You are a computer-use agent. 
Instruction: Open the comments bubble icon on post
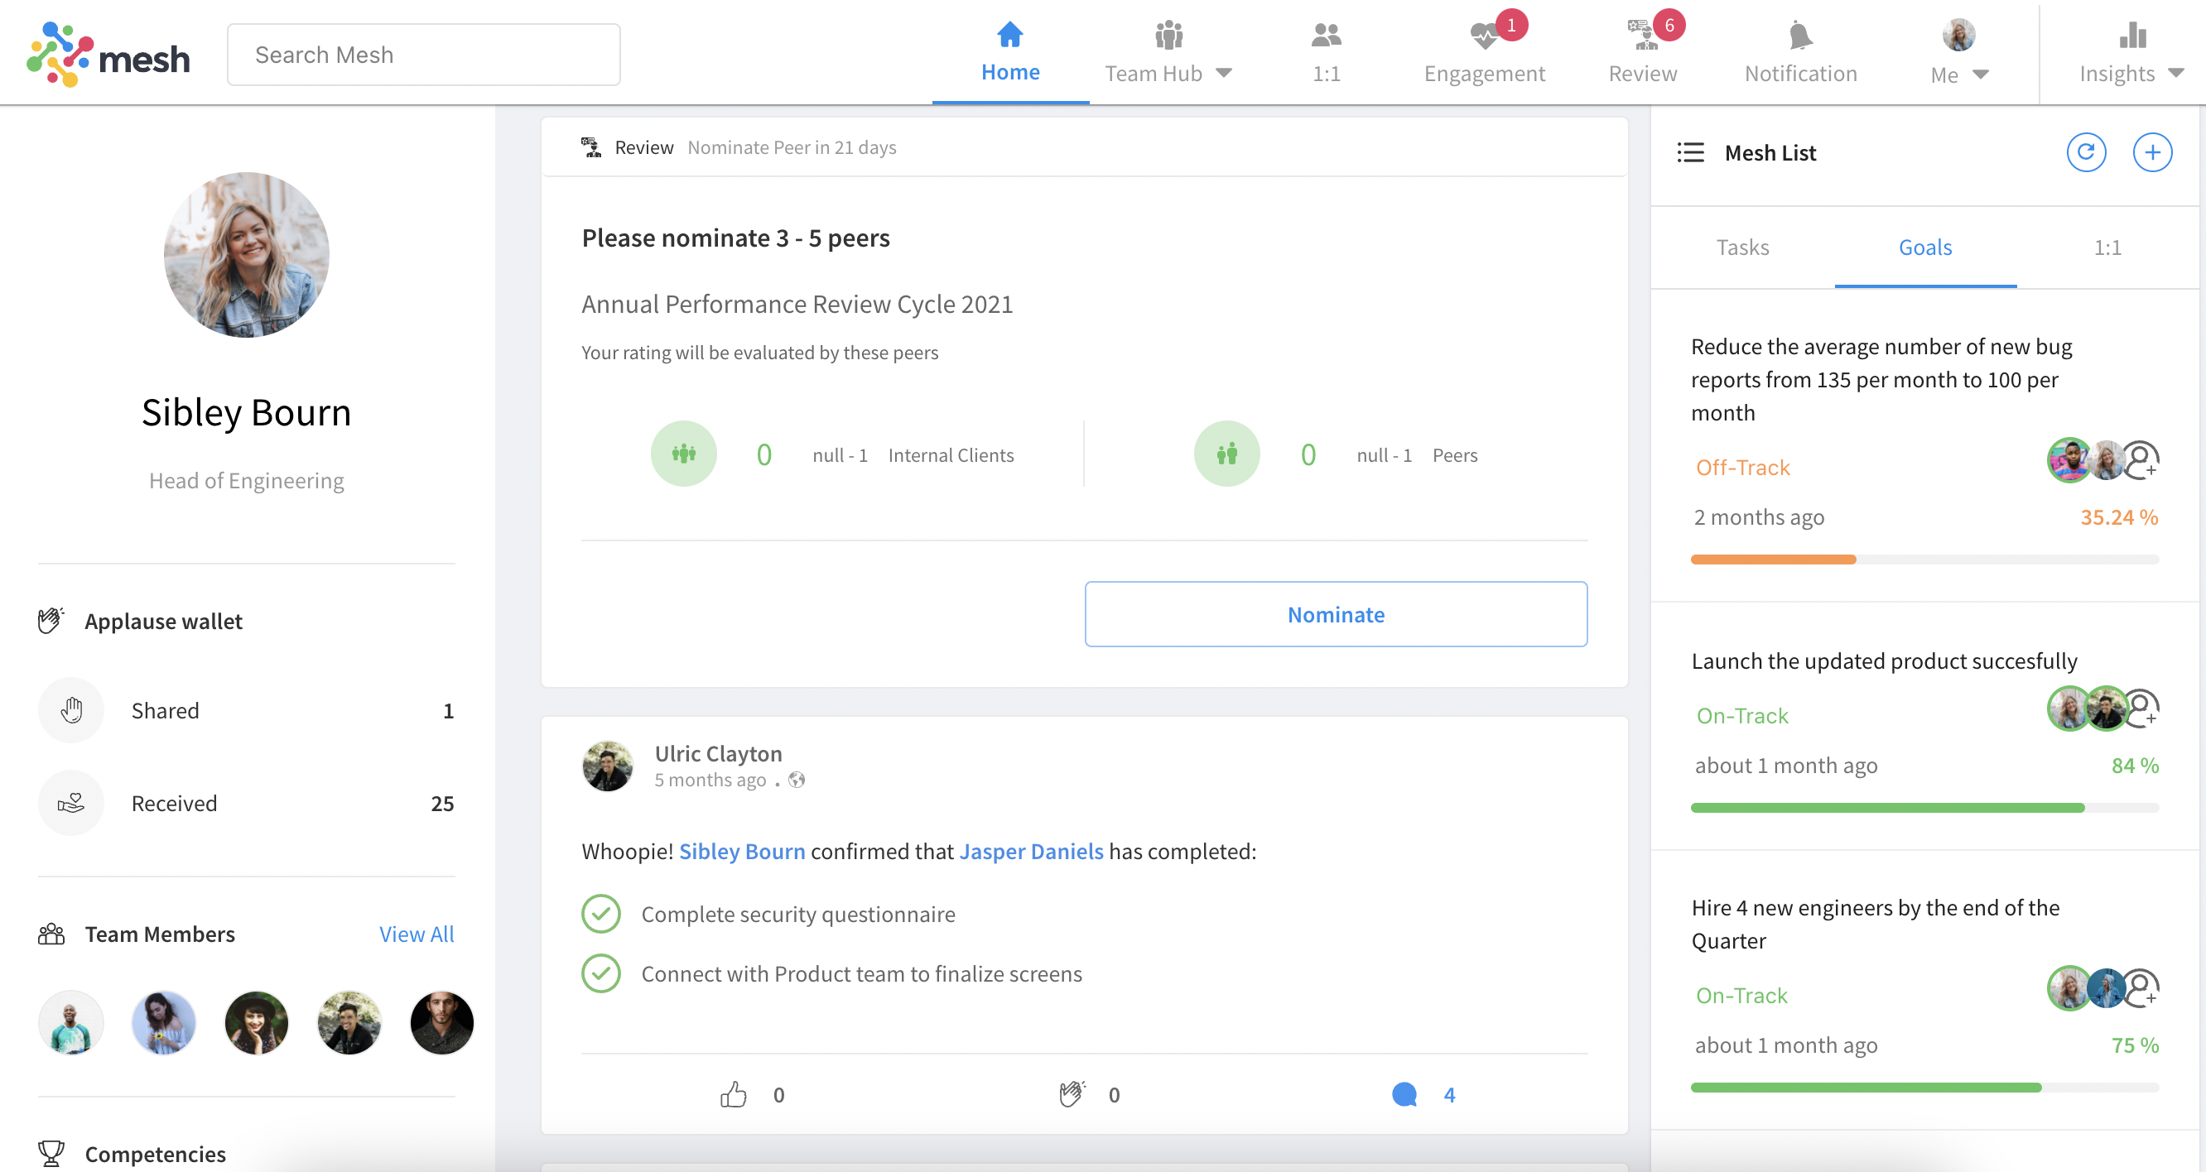point(1404,1094)
